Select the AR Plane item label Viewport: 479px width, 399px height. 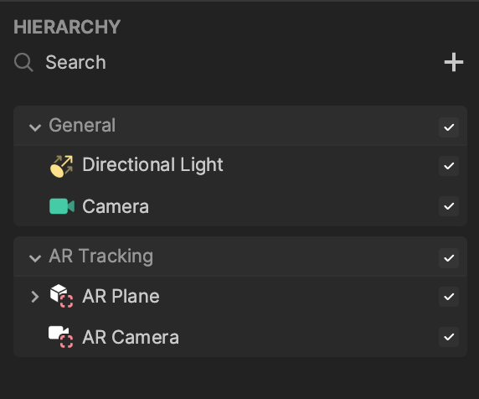[x=121, y=296]
